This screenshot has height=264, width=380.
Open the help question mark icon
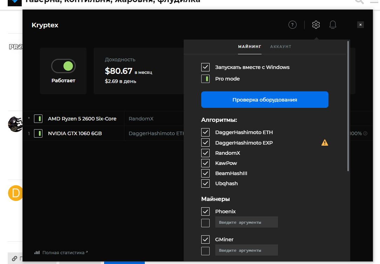coord(292,25)
